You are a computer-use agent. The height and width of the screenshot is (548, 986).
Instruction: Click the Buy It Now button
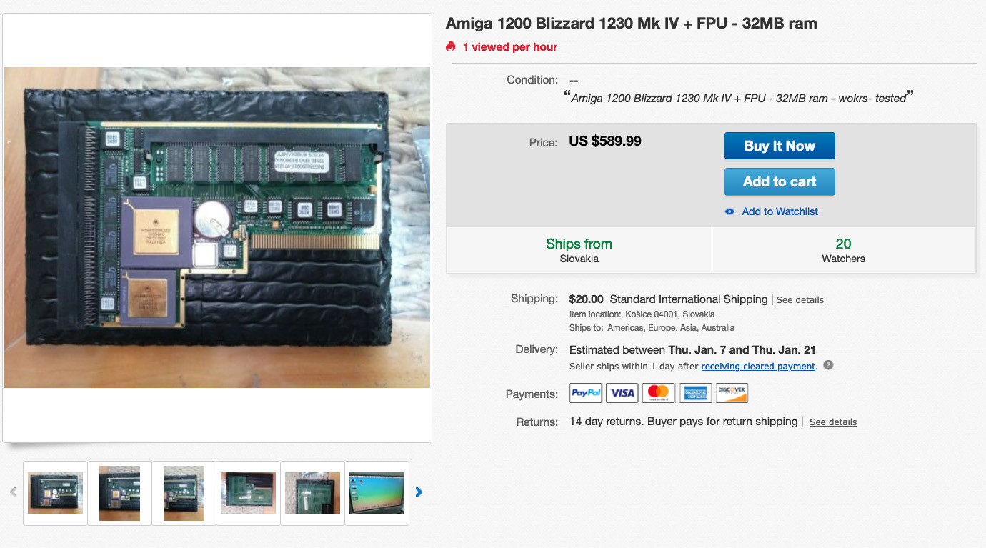point(780,146)
